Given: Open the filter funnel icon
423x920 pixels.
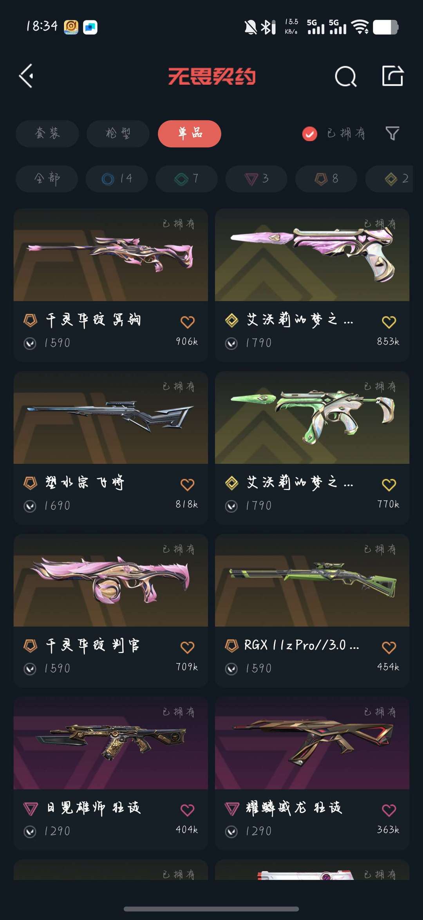Looking at the screenshot, I should pyautogui.click(x=392, y=133).
